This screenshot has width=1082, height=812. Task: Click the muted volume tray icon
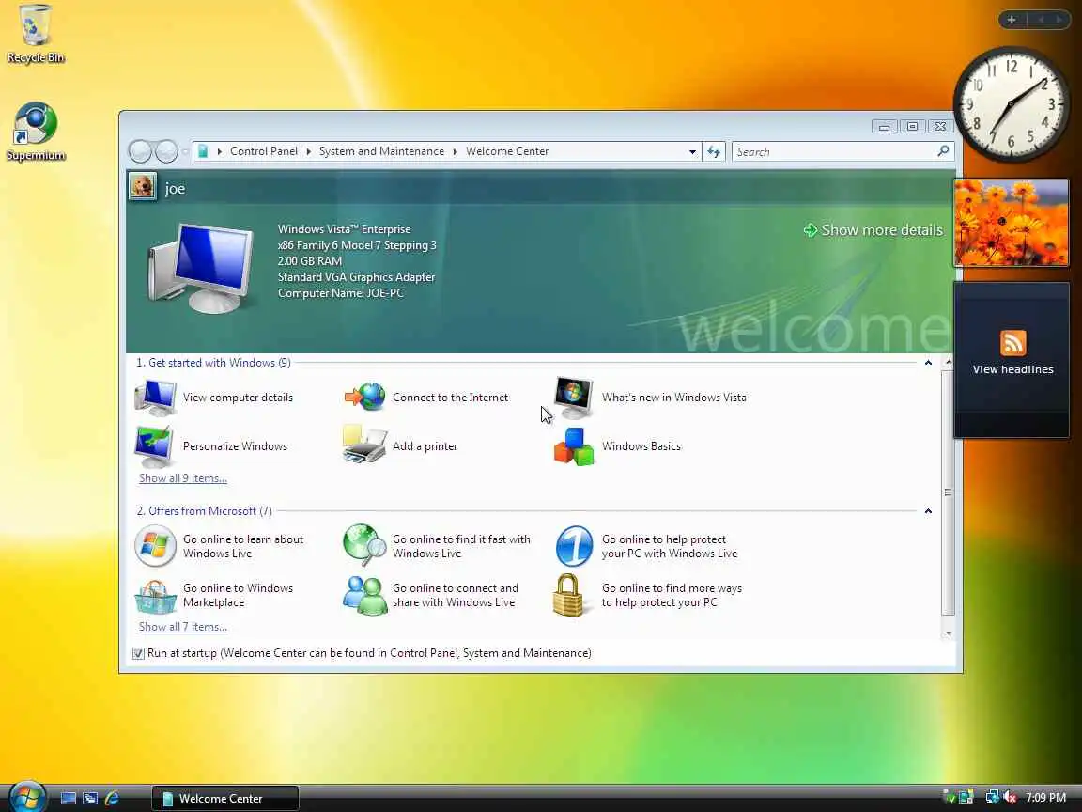click(1011, 797)
